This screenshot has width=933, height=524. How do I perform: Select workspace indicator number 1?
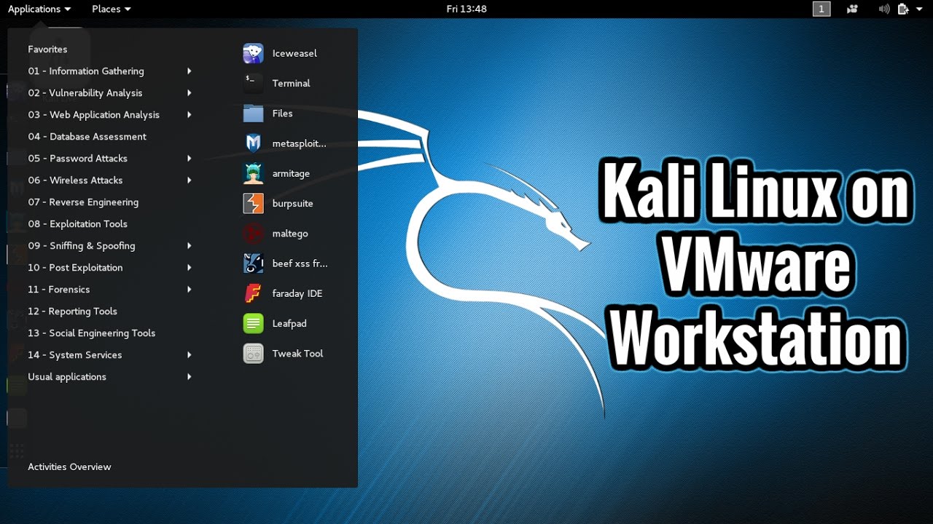tap(821, 9)
